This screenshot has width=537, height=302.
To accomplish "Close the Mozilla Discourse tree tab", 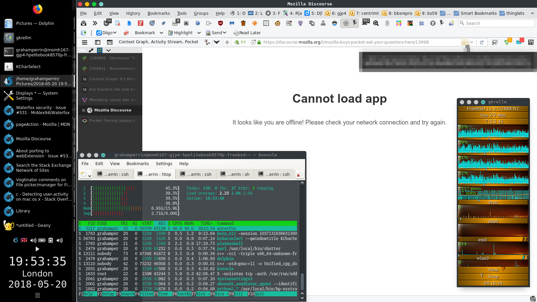I will (84, 110).
